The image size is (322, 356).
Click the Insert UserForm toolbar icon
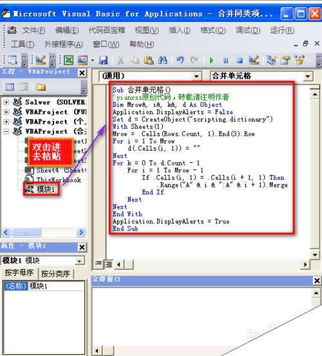(82, 60)
